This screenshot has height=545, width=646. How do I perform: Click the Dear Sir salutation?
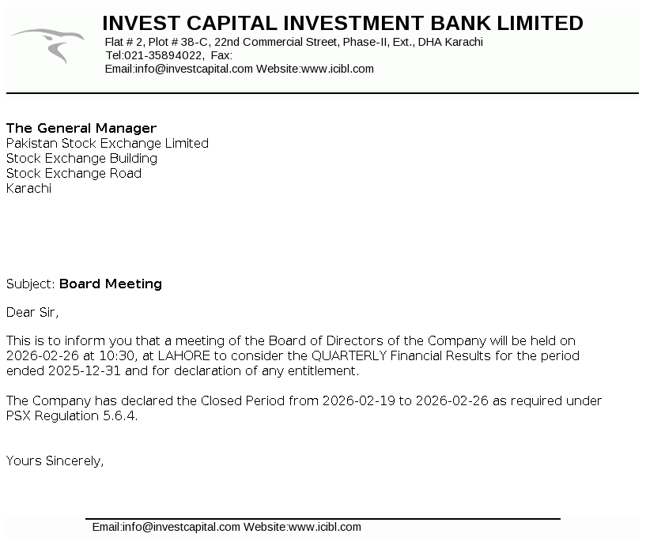pyautogui.click(x=32, y=312)
